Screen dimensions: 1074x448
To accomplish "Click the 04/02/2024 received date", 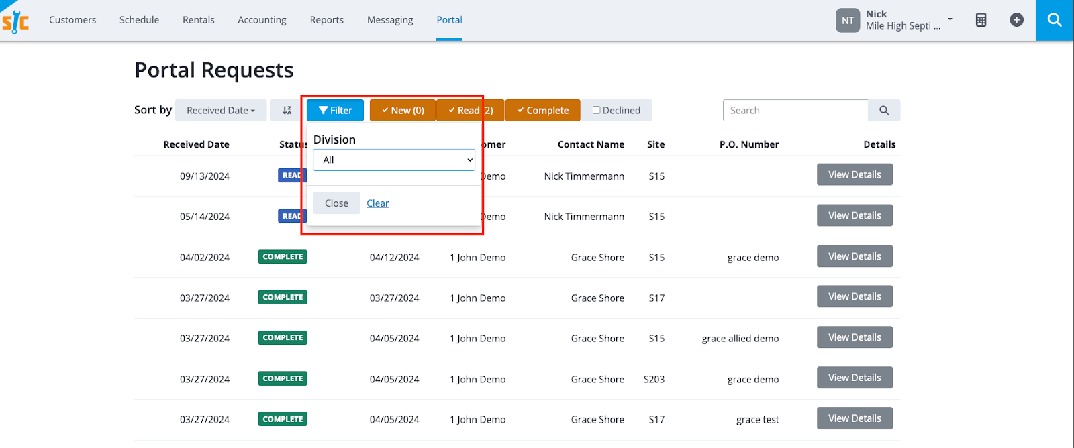I will tap(205, 258).
